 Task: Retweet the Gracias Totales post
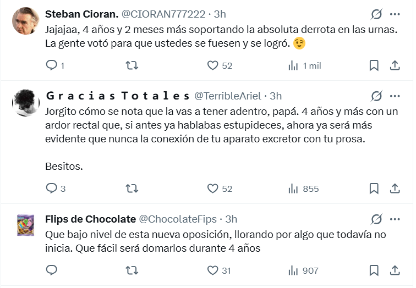pos(132,189)
